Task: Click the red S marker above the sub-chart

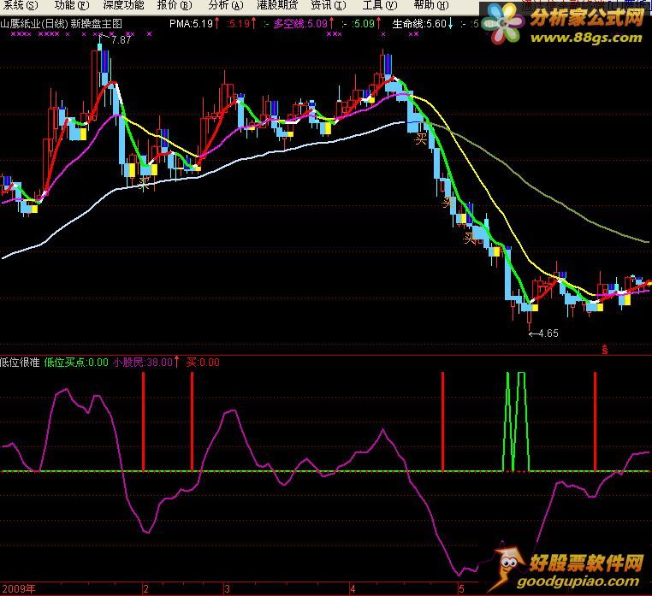Action: 605,349
